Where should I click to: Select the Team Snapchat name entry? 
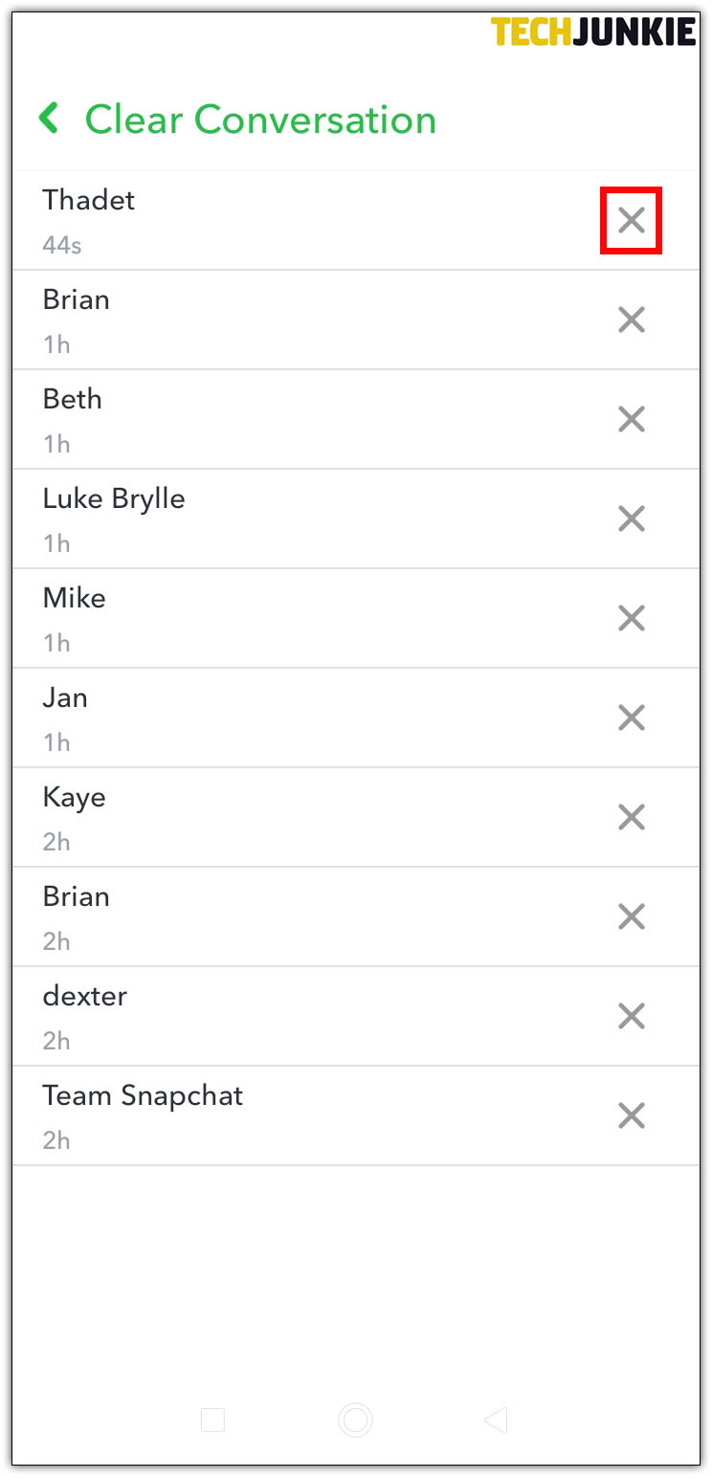[x=143, y=1095]
